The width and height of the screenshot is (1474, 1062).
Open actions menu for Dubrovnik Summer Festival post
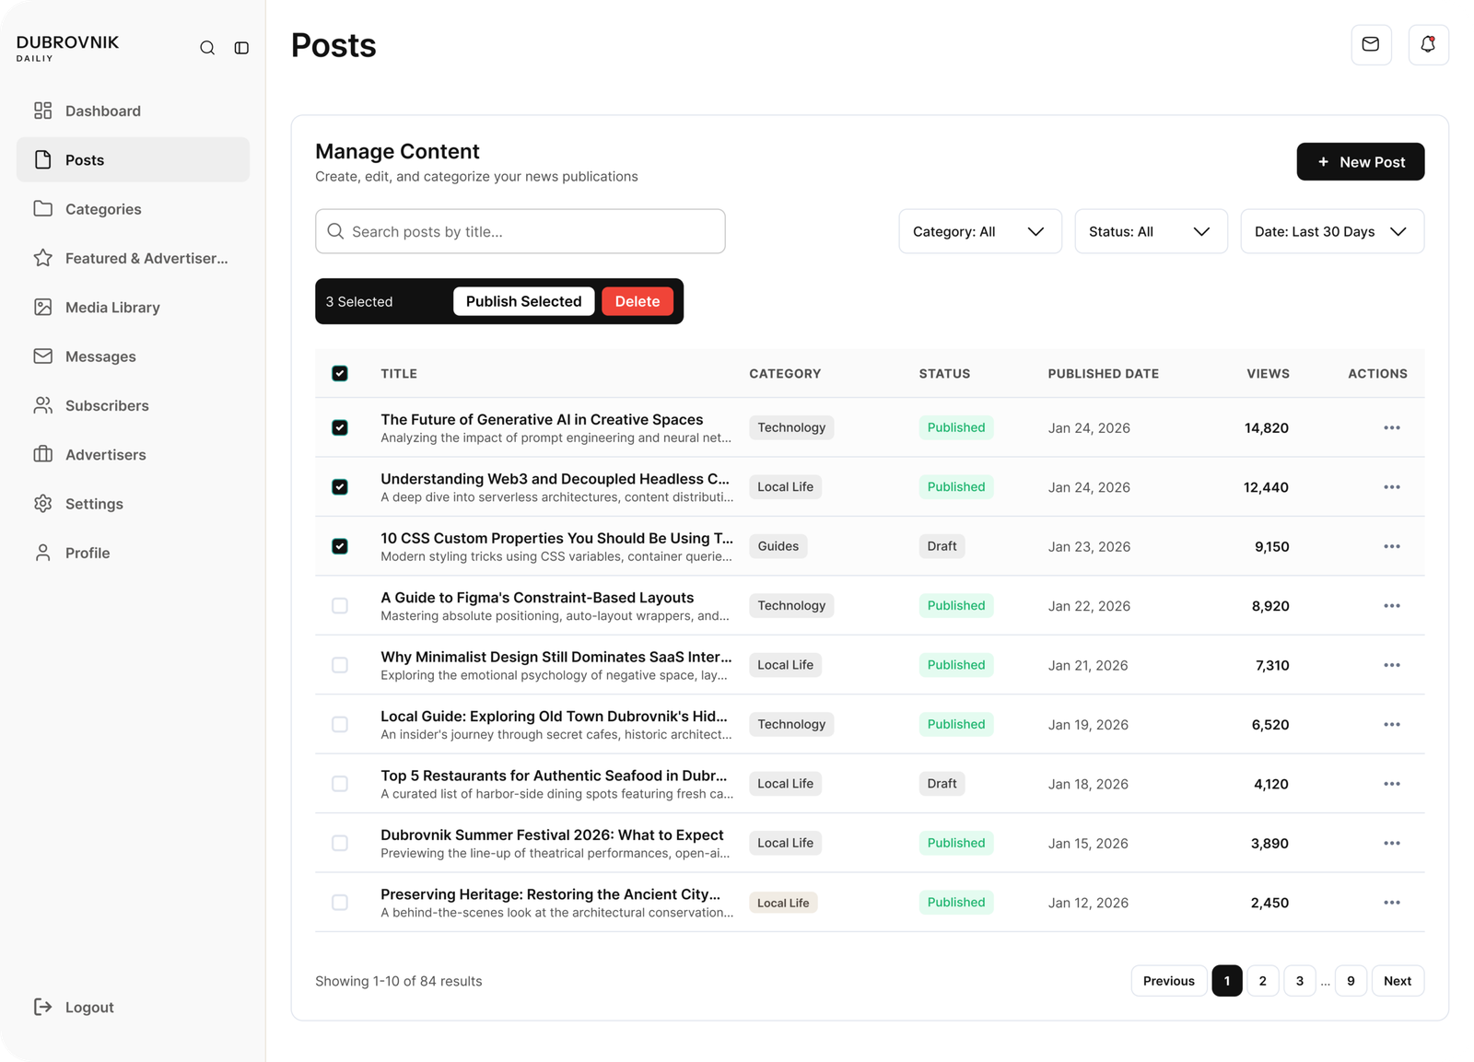click(1391, 843)
